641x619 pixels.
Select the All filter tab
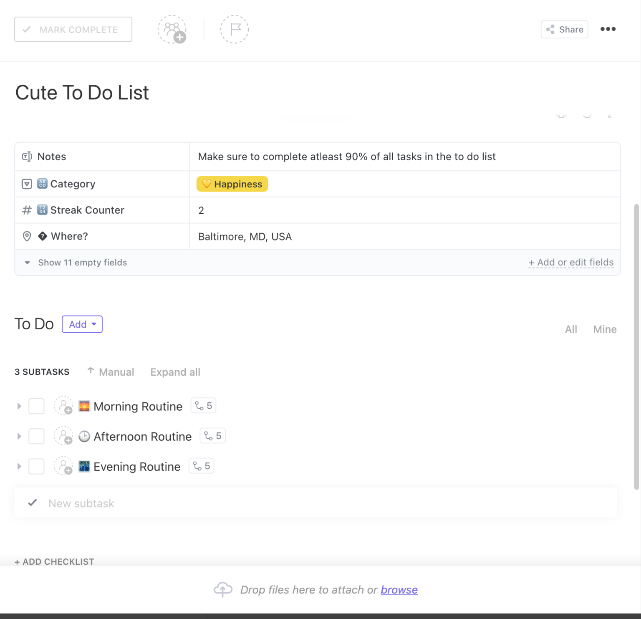click(x=571, y=329)
